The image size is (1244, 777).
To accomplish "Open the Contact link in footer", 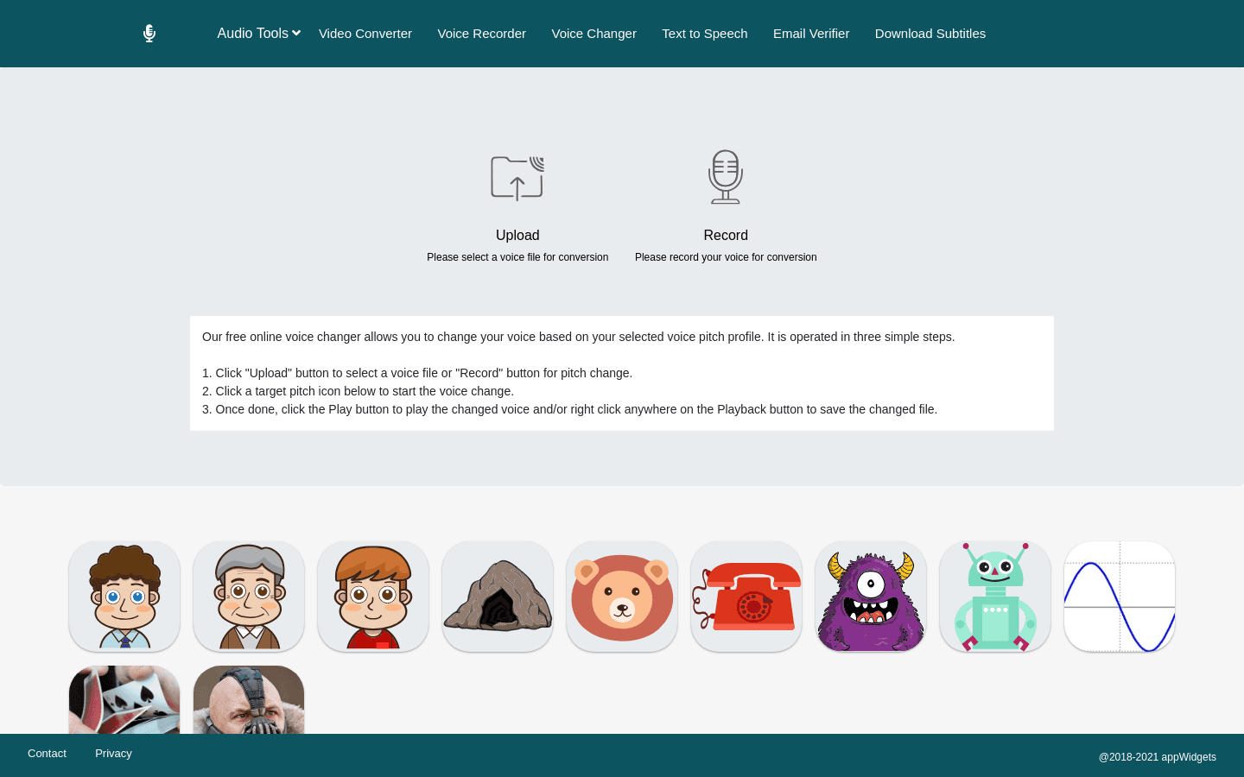I will (47, 754).
